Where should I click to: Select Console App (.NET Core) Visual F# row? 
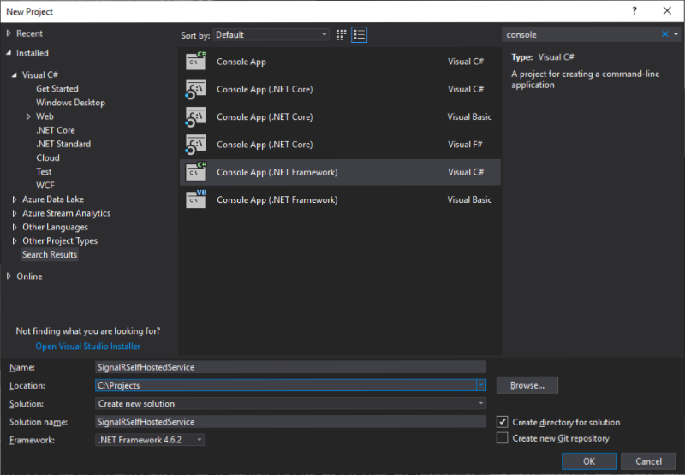[x=340, y=145]
